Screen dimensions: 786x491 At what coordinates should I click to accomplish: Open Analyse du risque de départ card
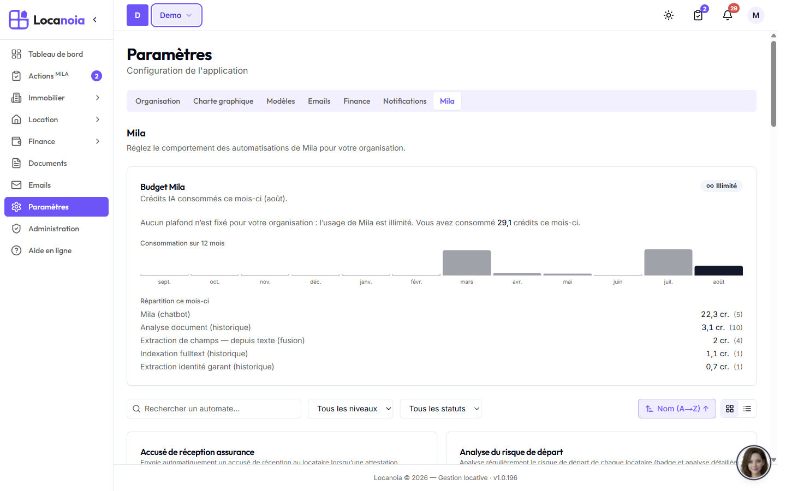[601, 448]
